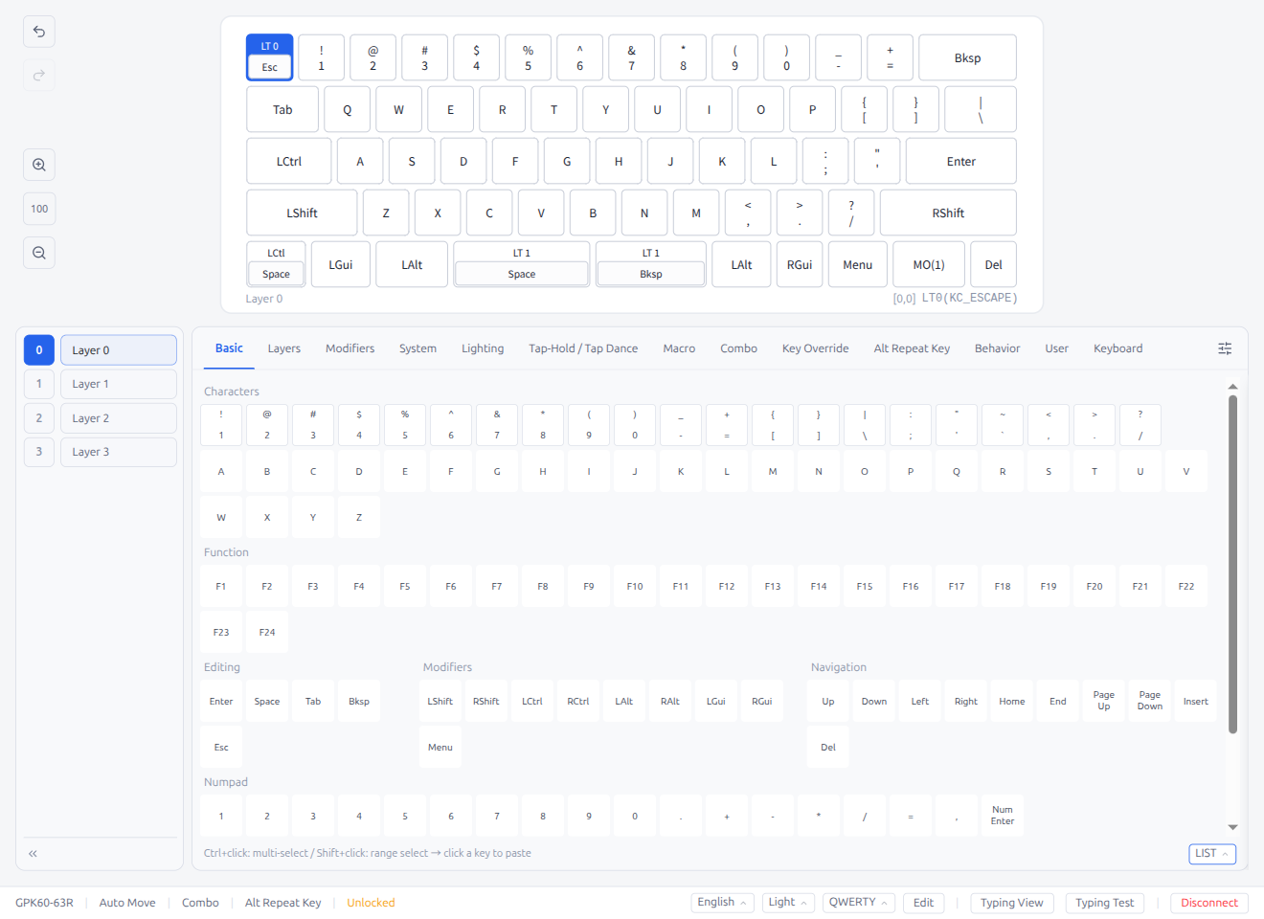Pick the LShift keycode under Modifiers
The height and width of the screenshot is (919, 1264).
[x=440, y=701]
